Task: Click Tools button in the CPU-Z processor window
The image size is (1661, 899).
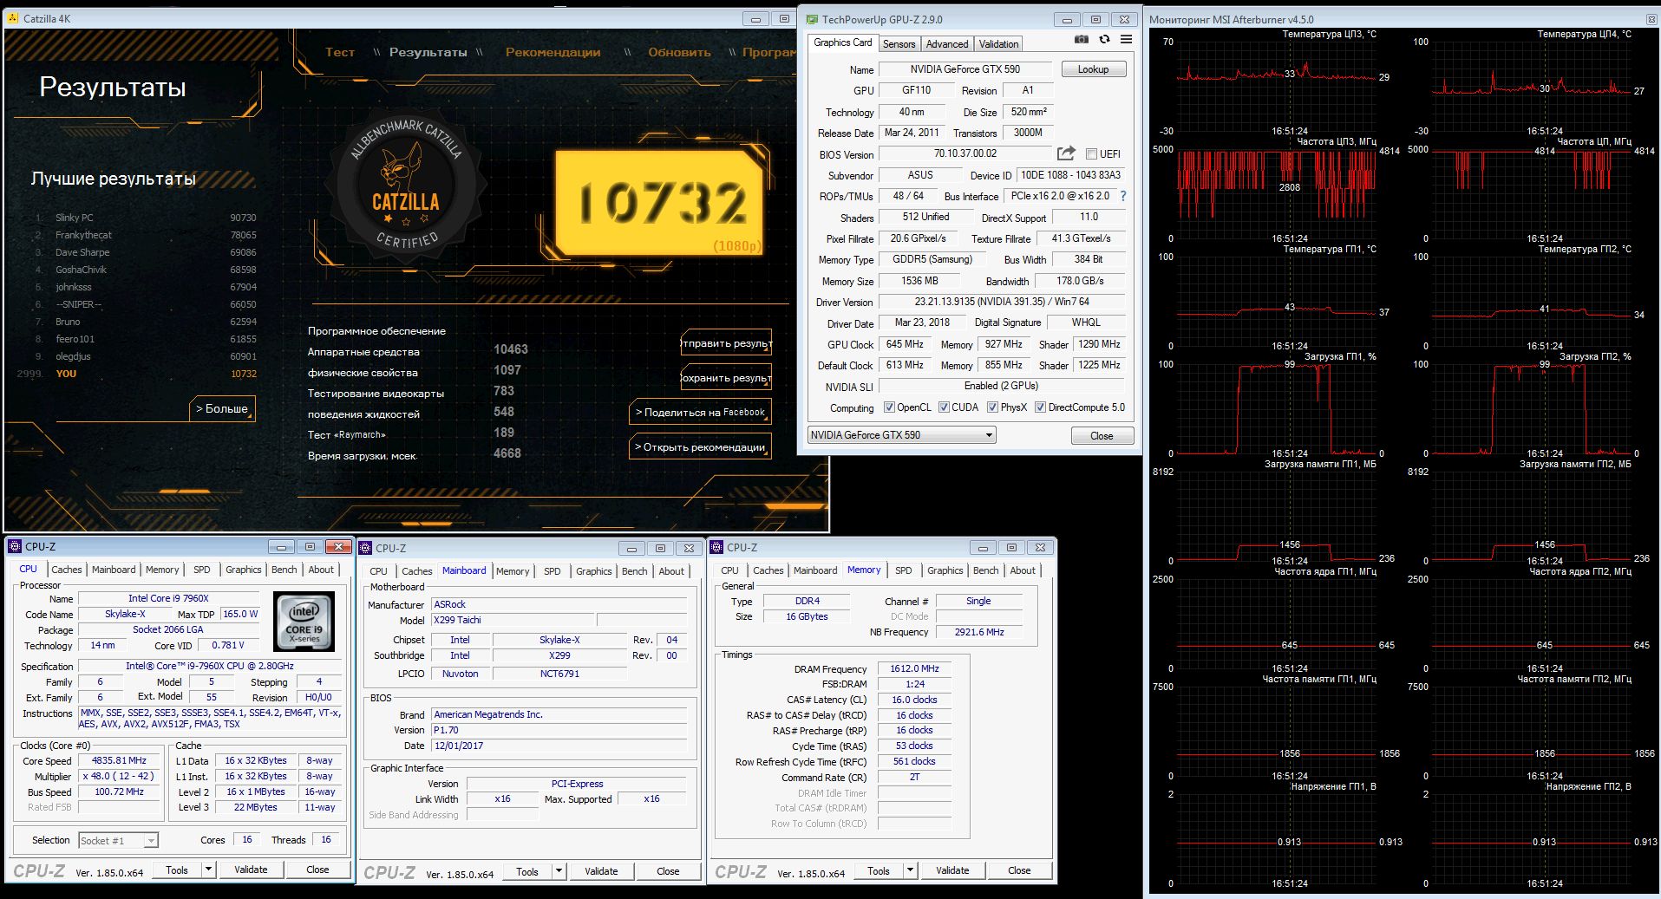Action: tap(177, 870)
